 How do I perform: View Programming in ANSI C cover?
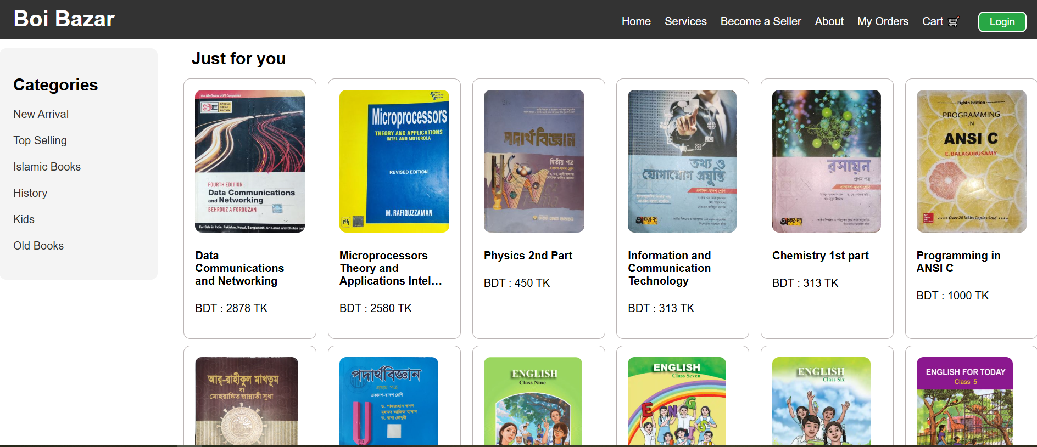[971, 161]
